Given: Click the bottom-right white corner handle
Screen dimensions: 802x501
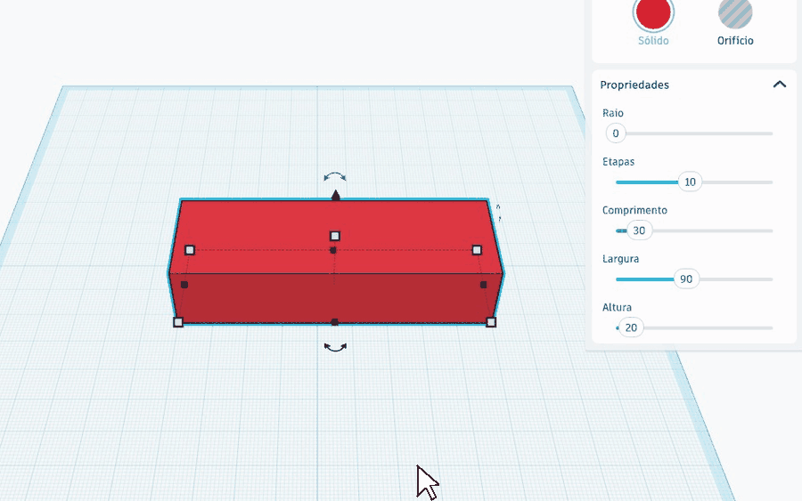Looking at the screenshot, I should pos(491,322).
